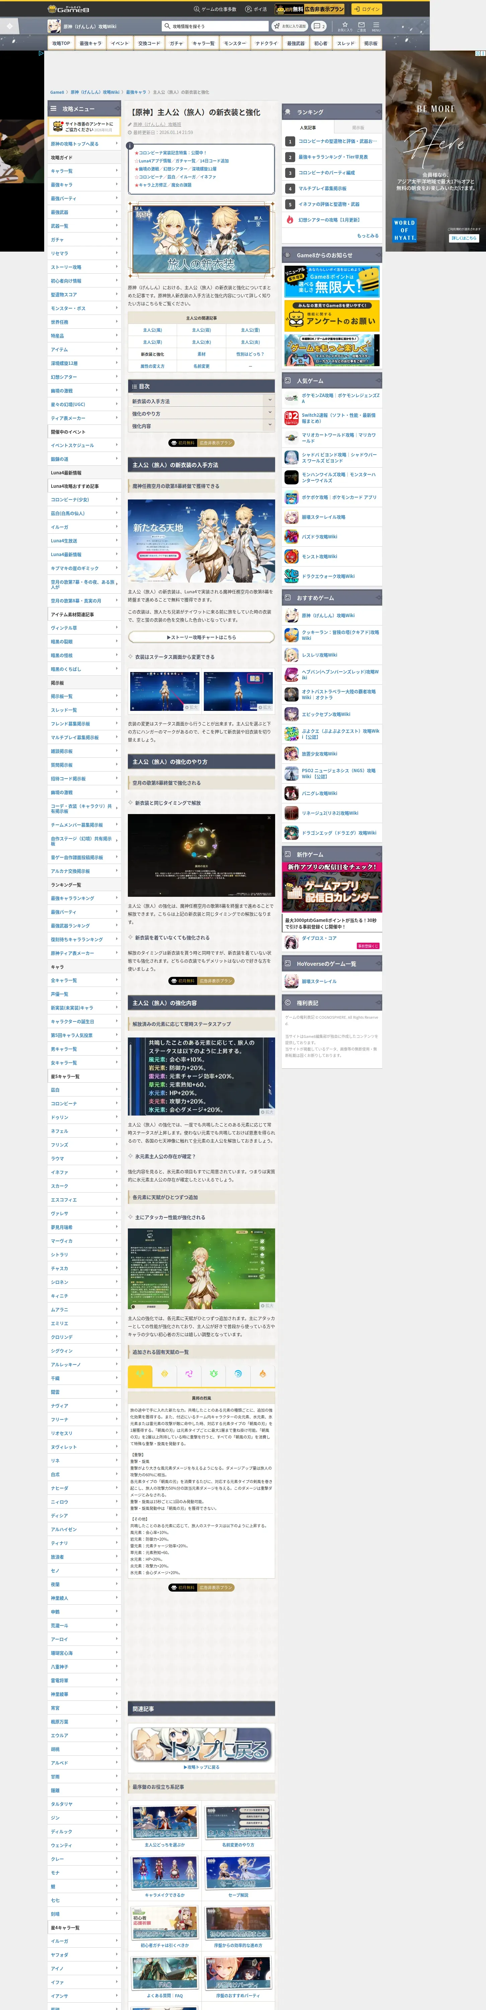The height and width of the screenshot is (2010, 486).
Task: Open 最強キャラ breadcrumb link
Action: (x=136, y=92)
